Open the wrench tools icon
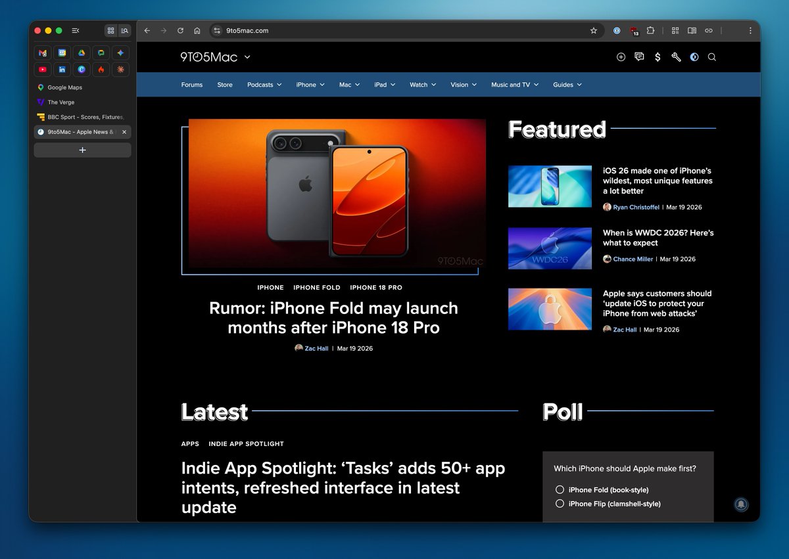789x559 pixels. 676,57
